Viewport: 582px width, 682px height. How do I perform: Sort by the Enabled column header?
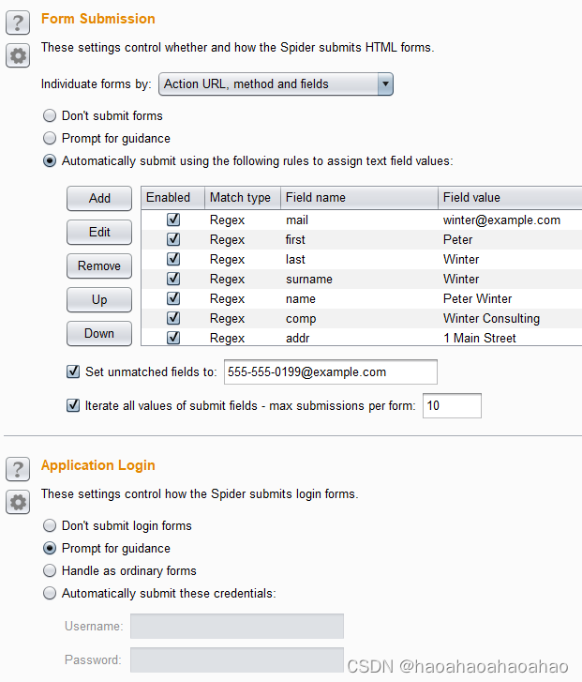173,197
